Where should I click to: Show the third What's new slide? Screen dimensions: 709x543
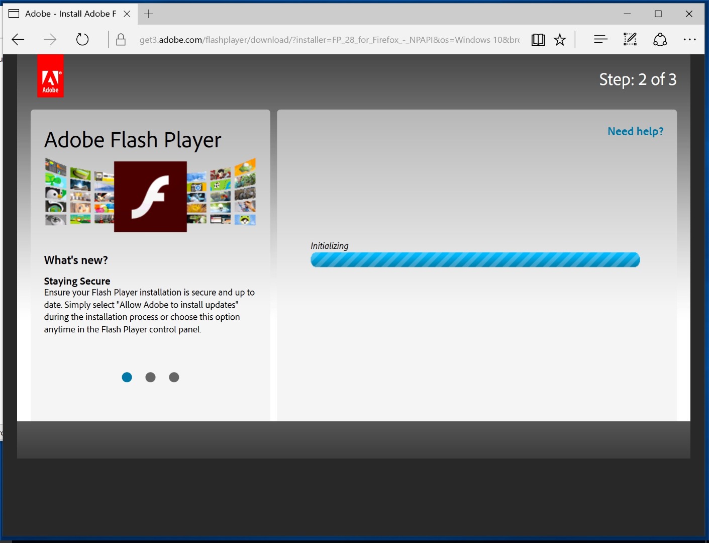[174, 377]
